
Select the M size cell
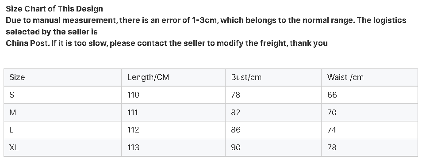[62, 112]
